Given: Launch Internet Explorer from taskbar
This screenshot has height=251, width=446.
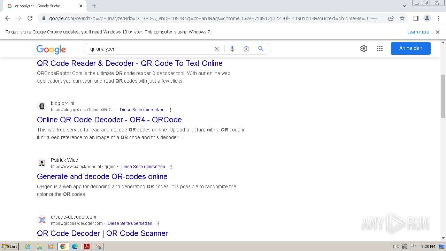Looking at the screenshot, I should point(28,246).
